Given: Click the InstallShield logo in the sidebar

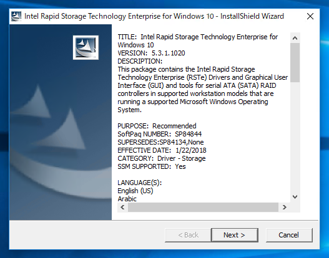Looking at the screenshot, I should click(x=86, y=47).
